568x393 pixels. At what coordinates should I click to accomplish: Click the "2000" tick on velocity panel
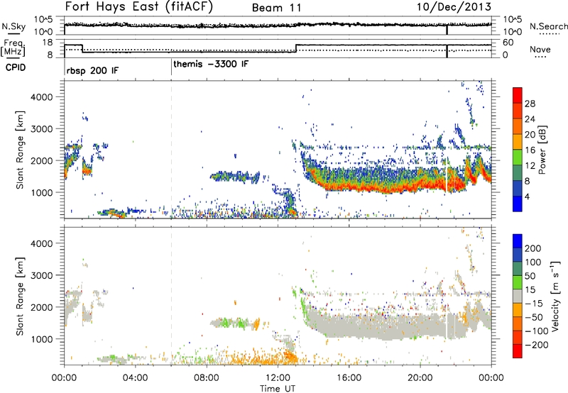[41, 307]
